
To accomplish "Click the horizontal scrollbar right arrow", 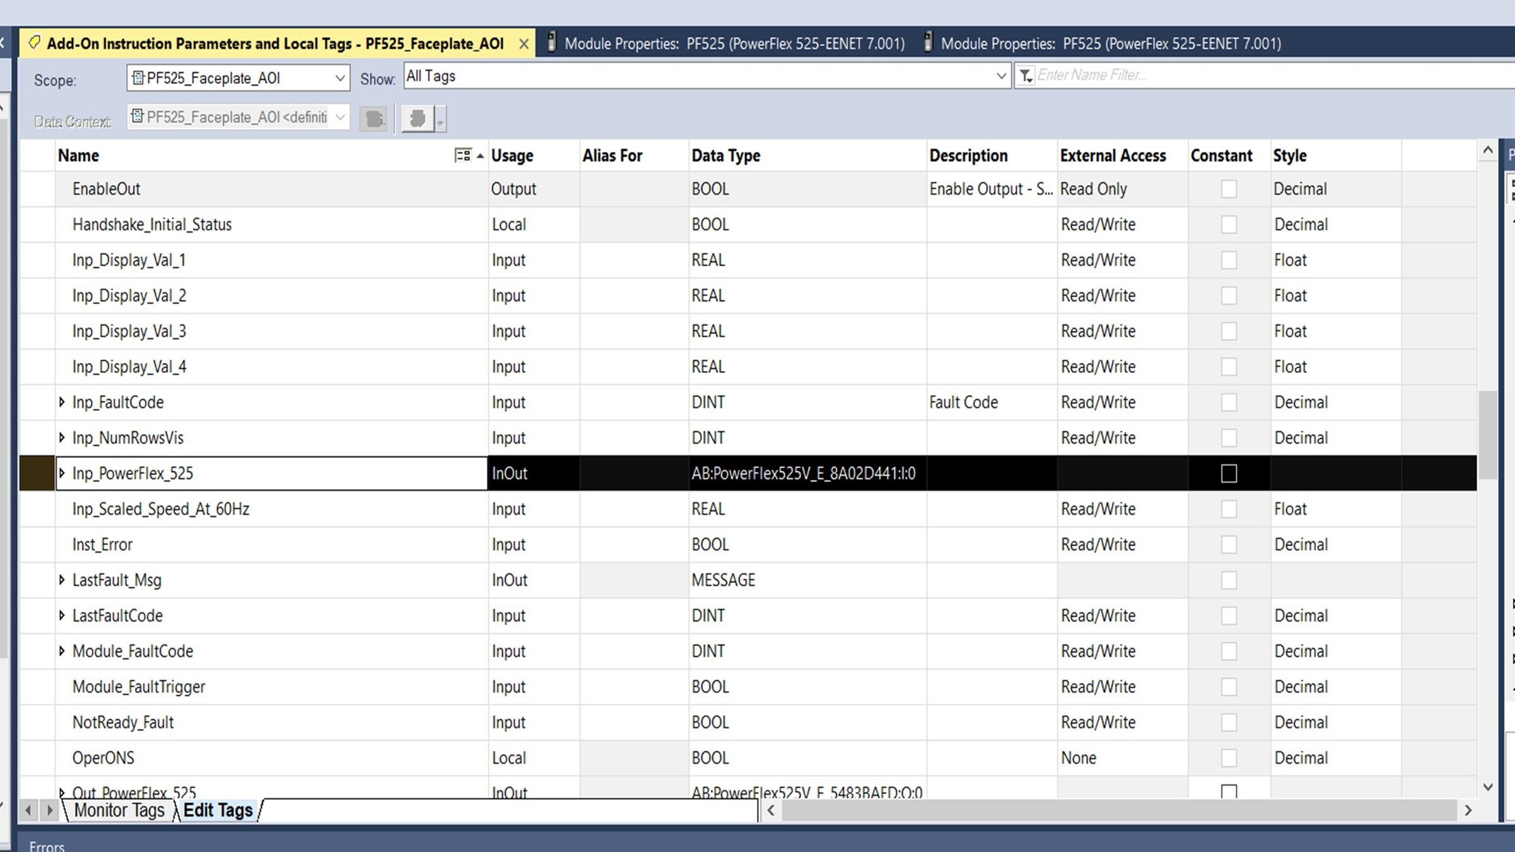I will click(x=1468, y=810).
